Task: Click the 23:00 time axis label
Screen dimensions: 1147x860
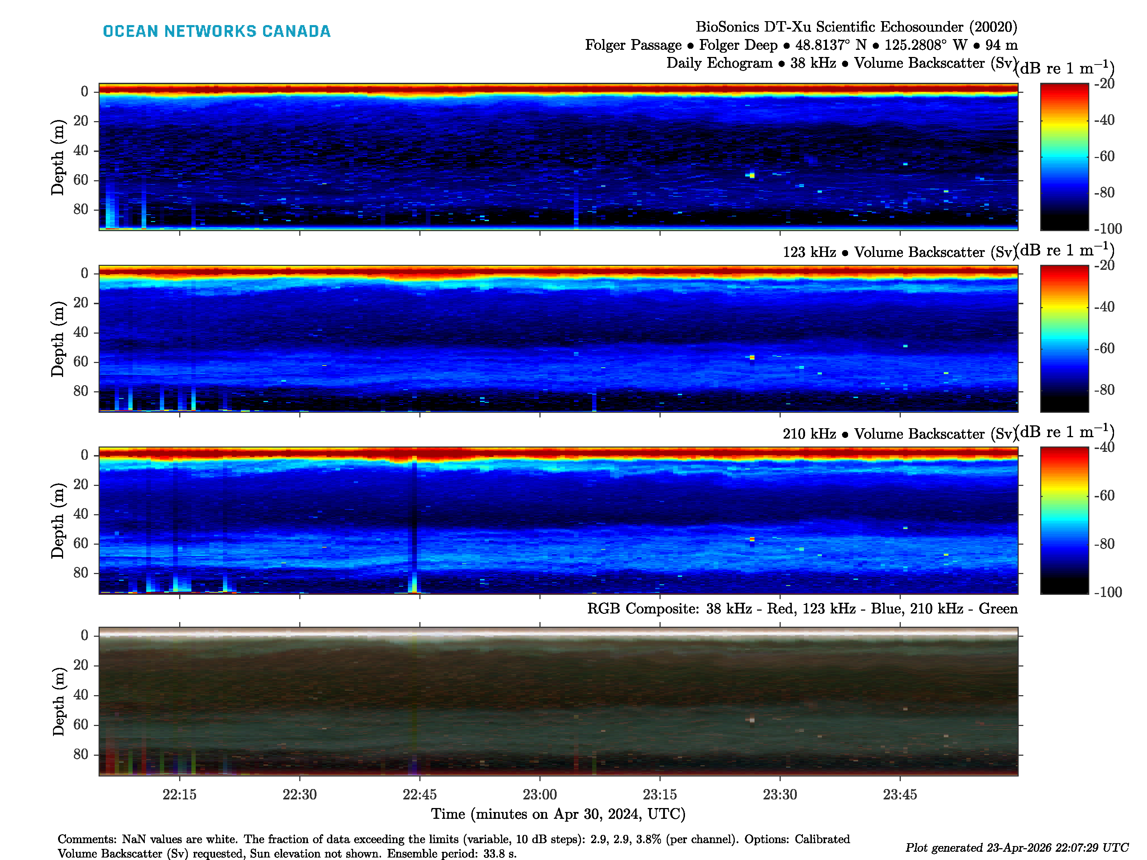Action: tap(540, 794)
